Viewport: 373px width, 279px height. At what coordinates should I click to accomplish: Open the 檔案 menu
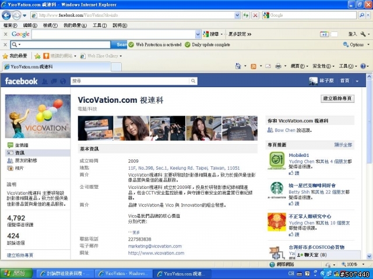[10, 26]
